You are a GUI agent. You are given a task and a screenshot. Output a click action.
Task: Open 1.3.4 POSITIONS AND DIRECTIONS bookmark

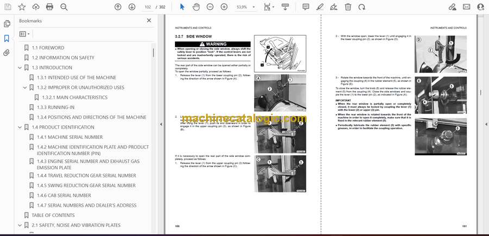(x=91, y=117)
